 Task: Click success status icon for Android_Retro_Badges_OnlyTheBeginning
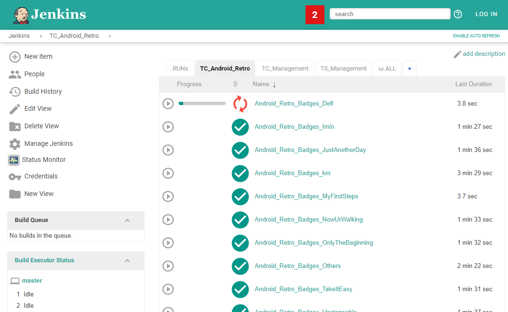click(x=240, y=243)
